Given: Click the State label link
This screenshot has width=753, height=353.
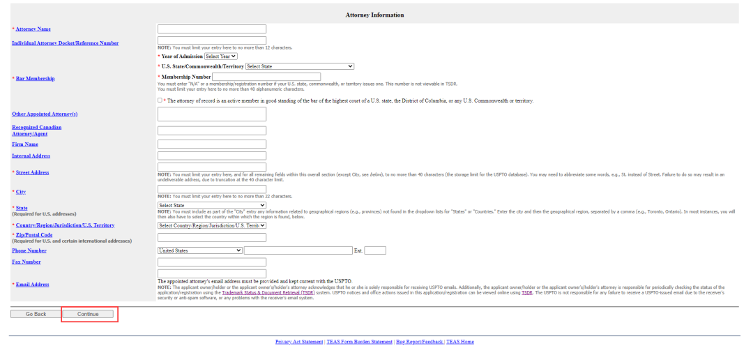Looking at the screenshot, I should (x=22, y=208).
